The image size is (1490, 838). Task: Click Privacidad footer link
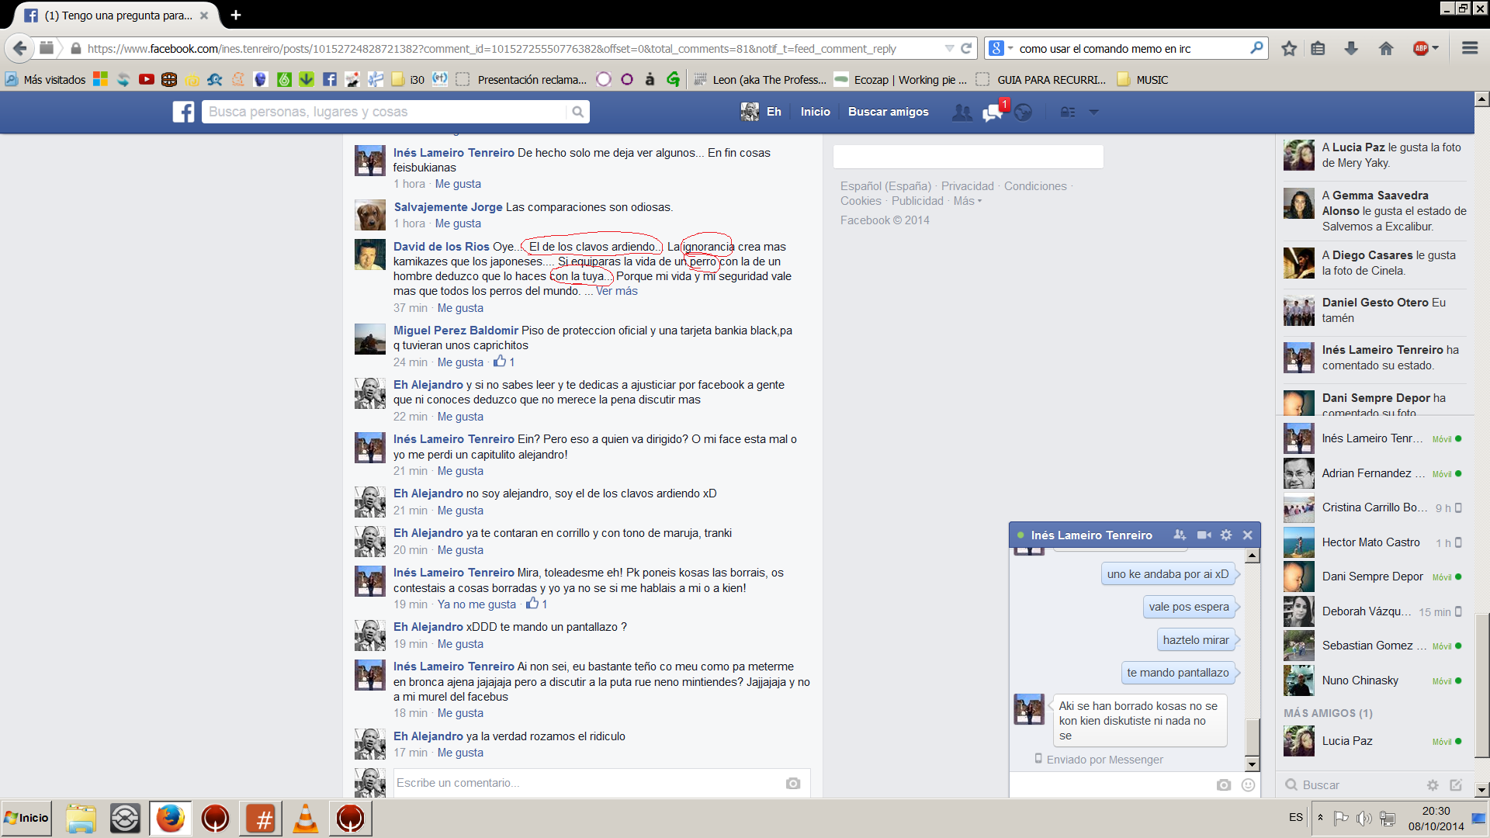[967, 186]
